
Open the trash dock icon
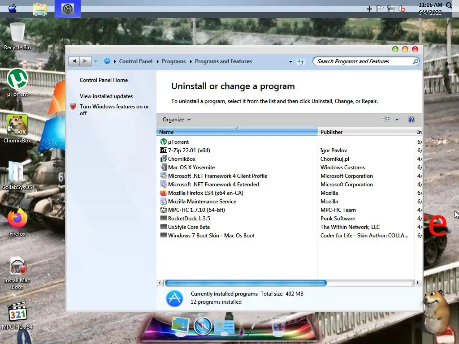(x=278, y=327)
